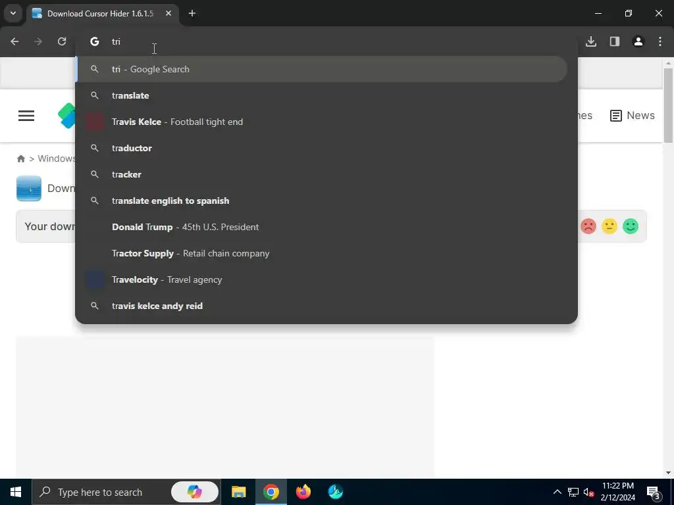Show hidden system tray icons

[x=557, y=492]
